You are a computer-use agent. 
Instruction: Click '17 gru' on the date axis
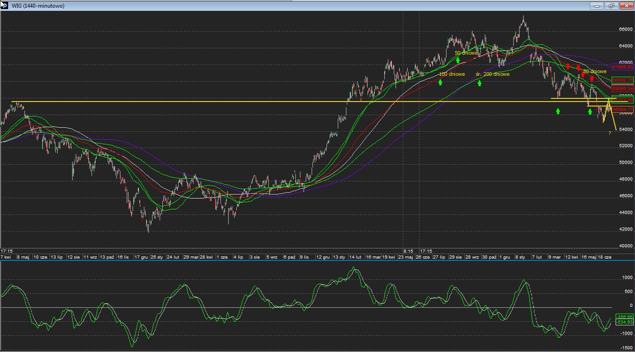coord(141,257)
